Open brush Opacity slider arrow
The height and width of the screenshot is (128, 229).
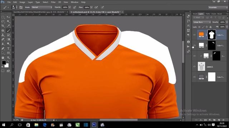(70, 7)
